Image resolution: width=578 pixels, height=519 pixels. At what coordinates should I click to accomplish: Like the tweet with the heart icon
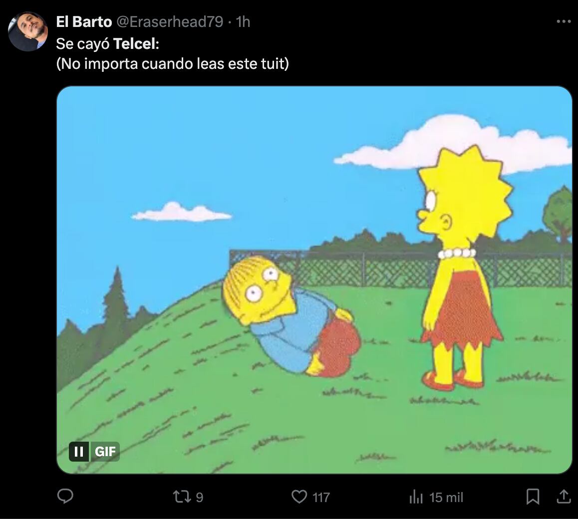pyautogui.click(x=299, y=497)
